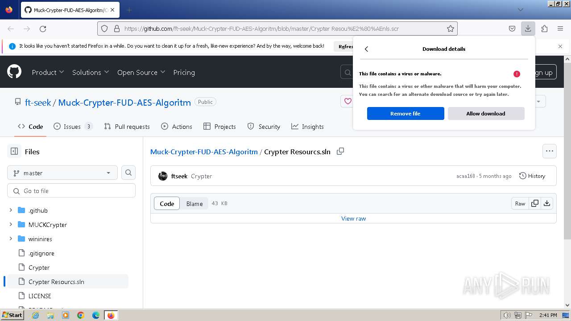Expand the .github folder
571x321 pixels.
tap(11, 210)
